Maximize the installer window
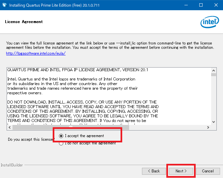The width and height of the screenshot is (223, 178). coord(201,5)
